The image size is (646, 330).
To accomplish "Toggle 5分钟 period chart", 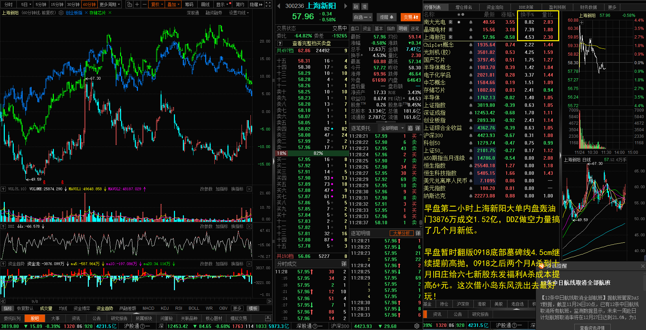I will pos(41,4).
